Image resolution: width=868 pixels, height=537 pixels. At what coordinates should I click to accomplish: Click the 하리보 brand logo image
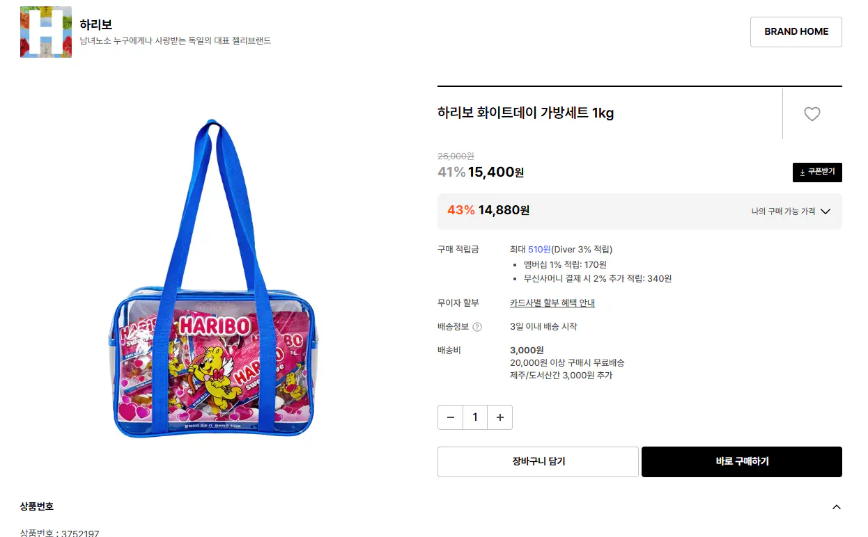click(46, 31)
